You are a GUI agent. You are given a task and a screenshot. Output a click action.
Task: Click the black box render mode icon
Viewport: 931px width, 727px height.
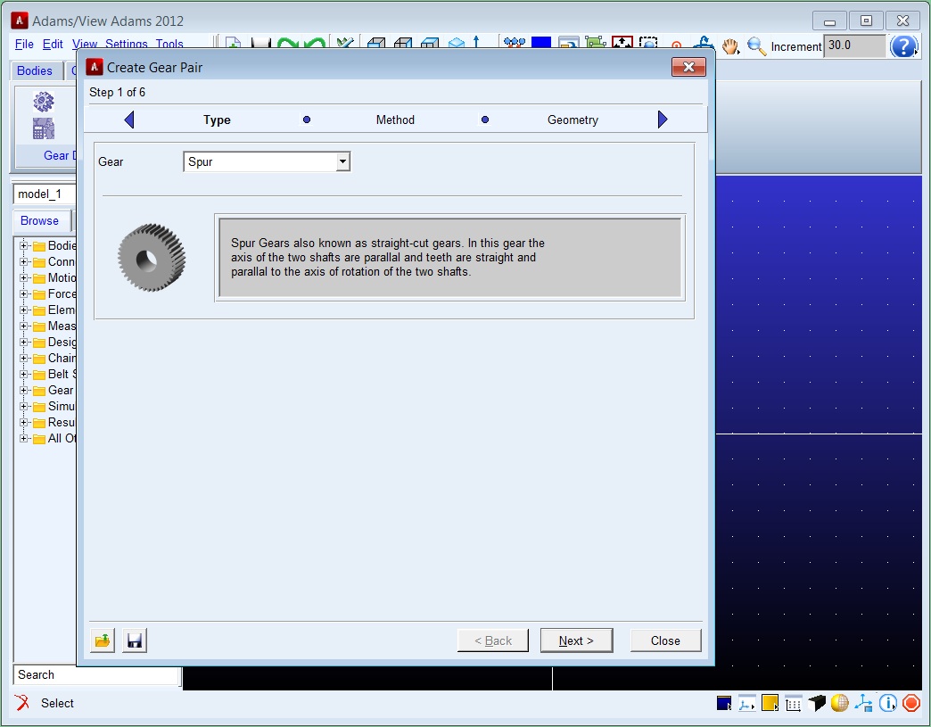tap(817, 703)
